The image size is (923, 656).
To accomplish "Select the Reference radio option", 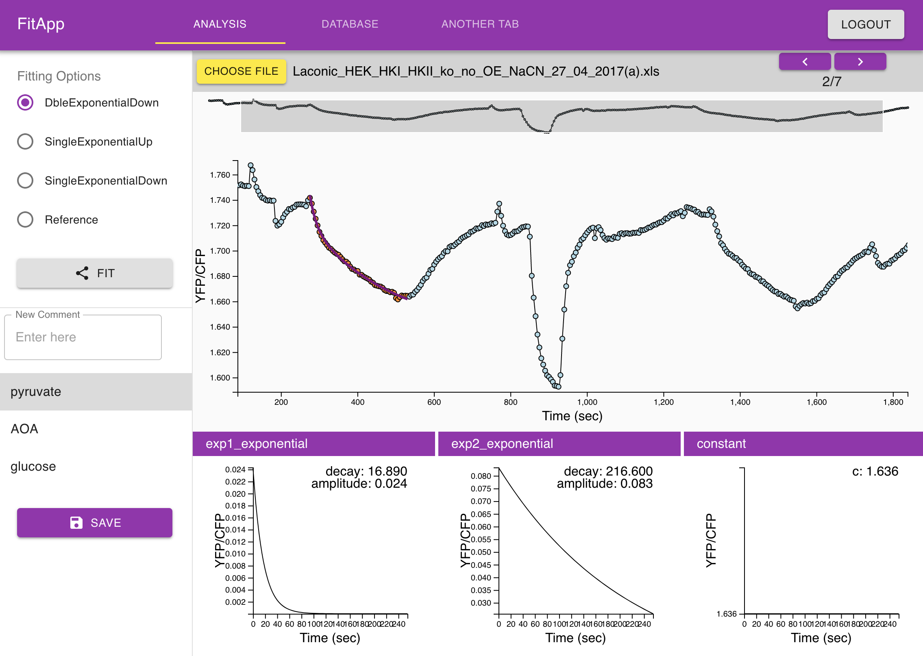I will click(x=25, y=219).
